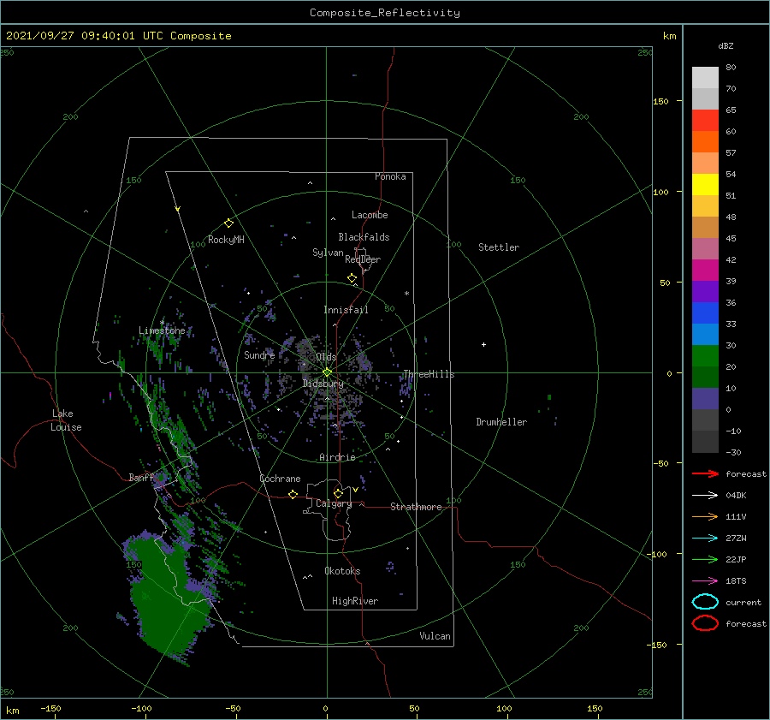
Task: Click the 80 dBZ light gray swatch
Action: tap(705, 78)
